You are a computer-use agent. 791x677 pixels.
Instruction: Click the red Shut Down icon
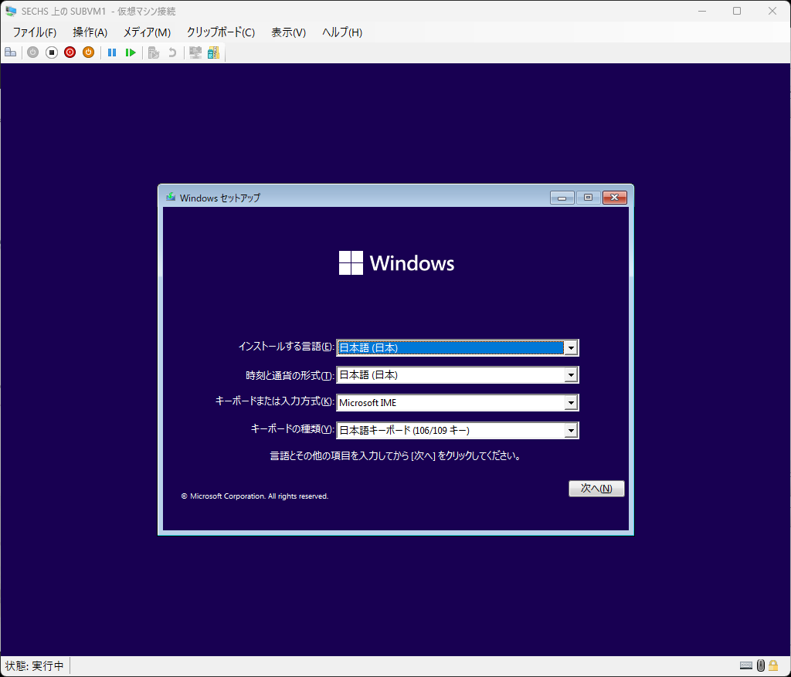pyautogui.click(x=70, y=52)
